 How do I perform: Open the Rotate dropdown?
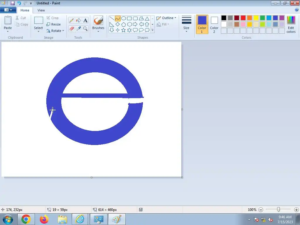coord(55,31)
